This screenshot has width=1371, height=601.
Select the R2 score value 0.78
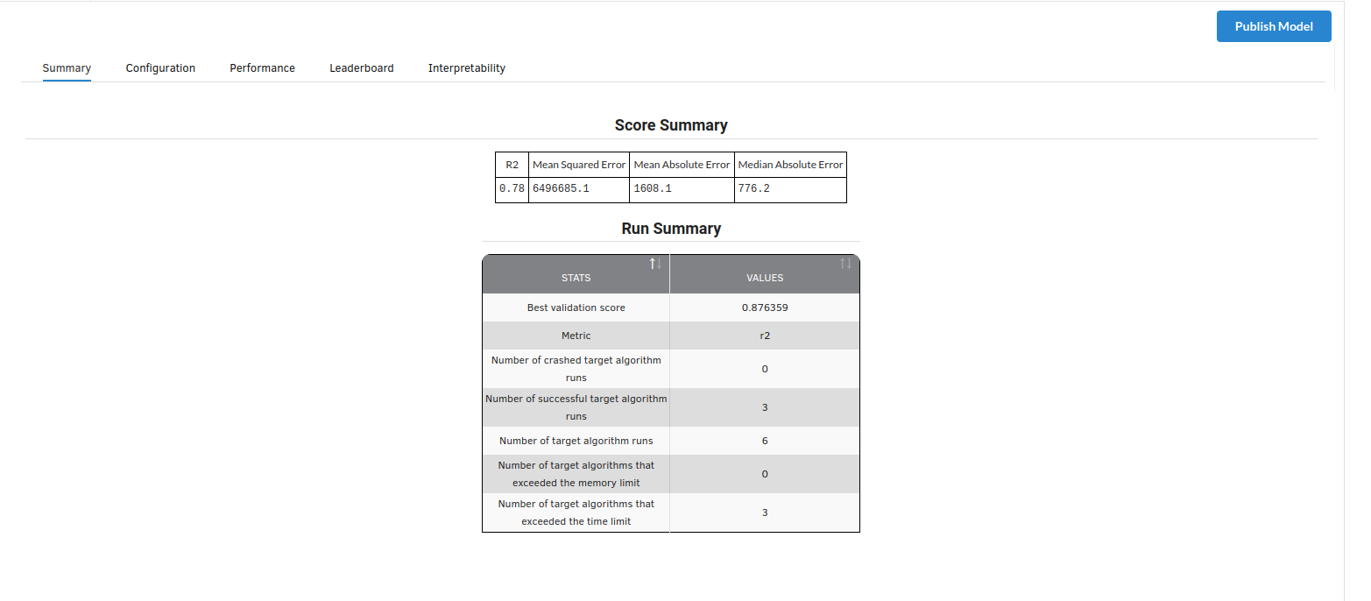(x=512, y=188)
